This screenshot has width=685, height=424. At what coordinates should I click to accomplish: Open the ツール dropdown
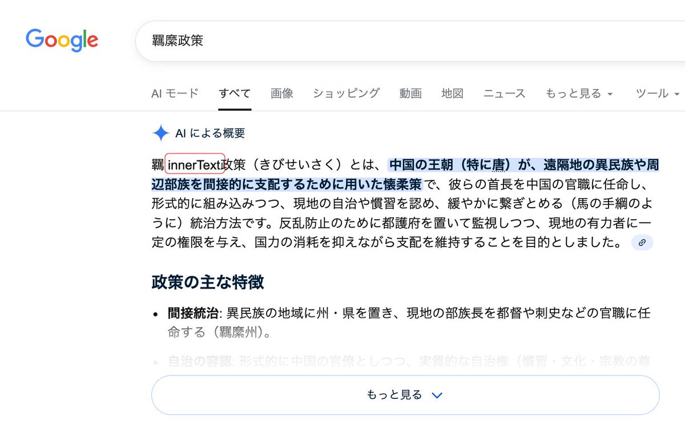click(x=657, y=94)
